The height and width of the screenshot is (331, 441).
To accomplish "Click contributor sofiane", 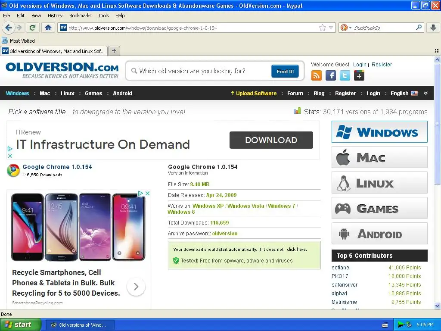I will coord(340,267).
